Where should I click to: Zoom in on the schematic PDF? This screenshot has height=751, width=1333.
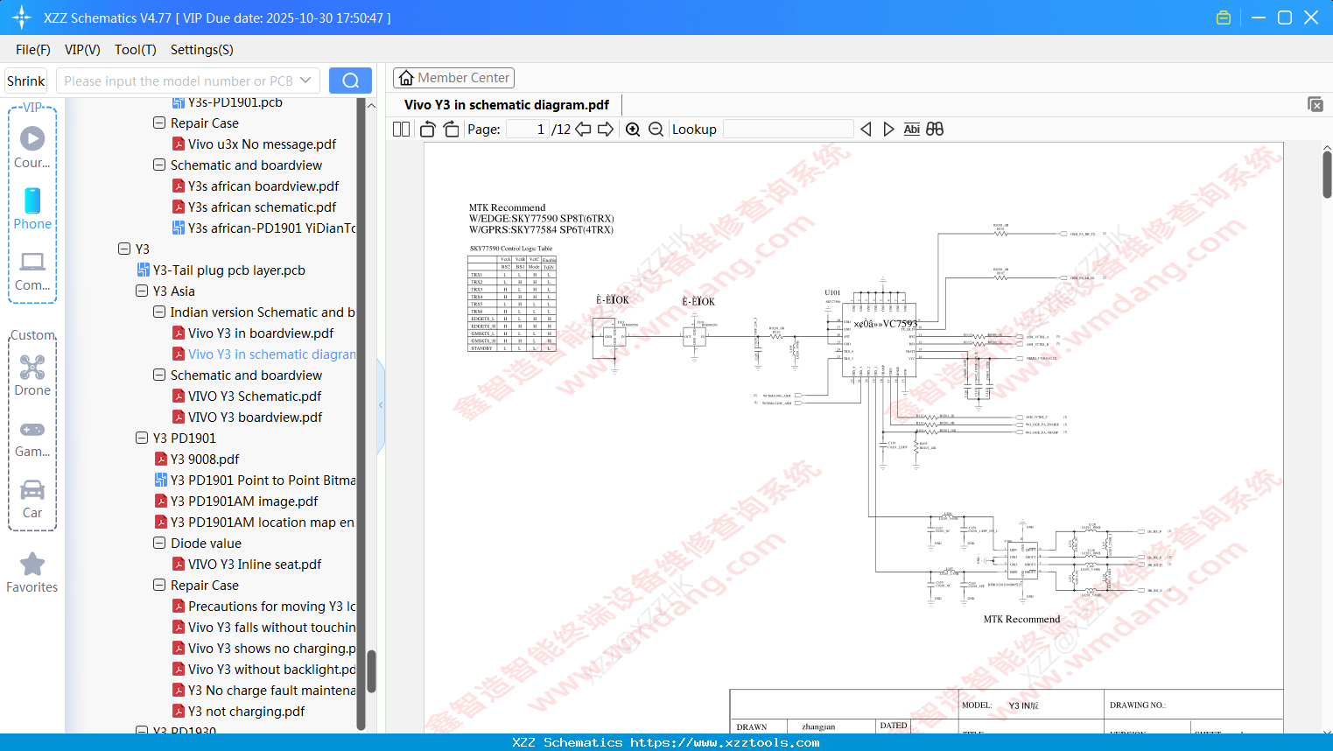pyautogui.click(x=632, y=129)
